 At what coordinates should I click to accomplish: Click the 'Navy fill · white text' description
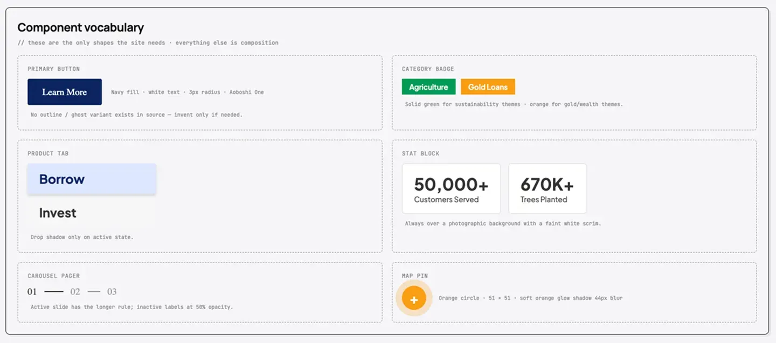pyautogui.click(x=188, y=92)
